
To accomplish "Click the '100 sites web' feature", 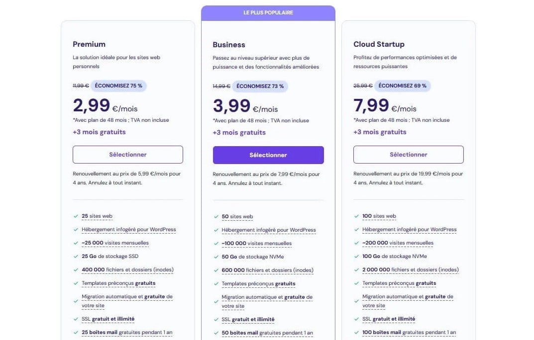I will tap(379, 216).
